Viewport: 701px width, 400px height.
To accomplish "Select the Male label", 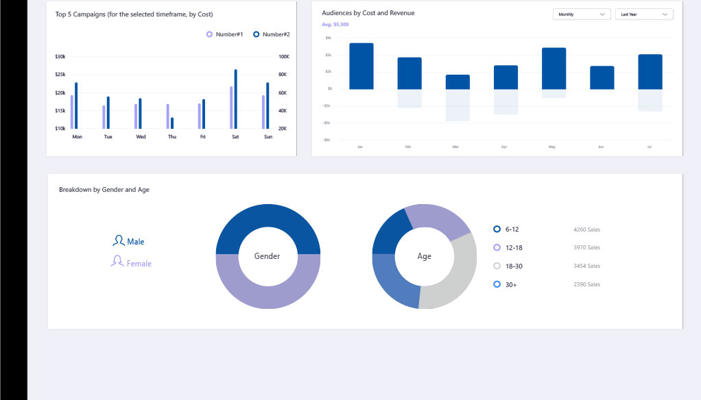I will (135, 242).
